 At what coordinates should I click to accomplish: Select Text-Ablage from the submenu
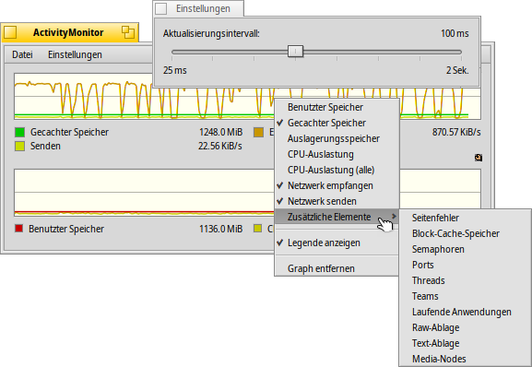click(x=465, y=343)
